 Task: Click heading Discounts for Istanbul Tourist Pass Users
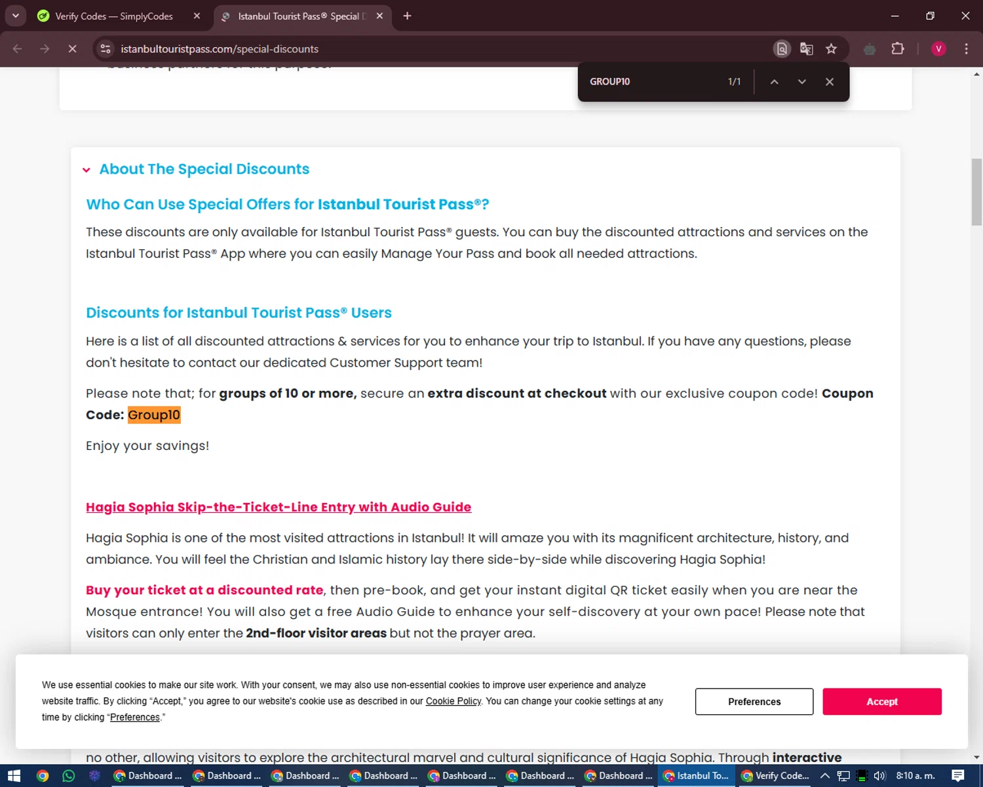[x=239, y=313]
